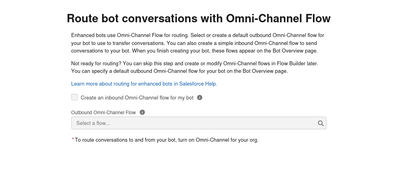Viewport: 401px width, 195px height.
Task: Click 'Create an inbound Omni-Channel flow' label
Action: [137, 98]
